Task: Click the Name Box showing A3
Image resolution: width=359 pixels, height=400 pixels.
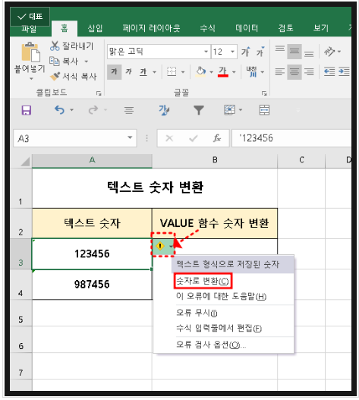Action: [69, 138]
